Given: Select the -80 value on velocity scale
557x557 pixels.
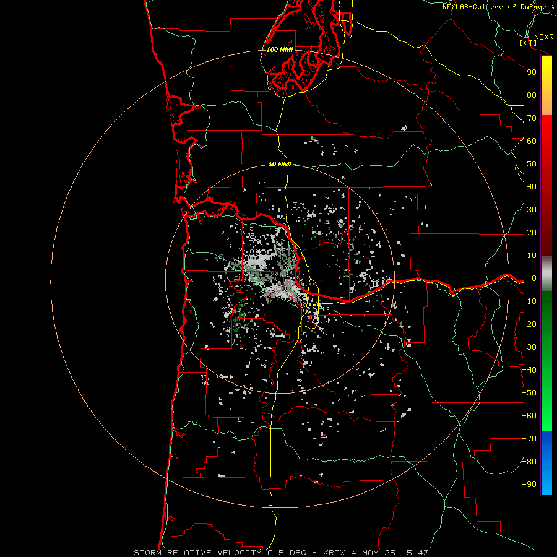Looking at the screenshot, I should (x=529, y=462).
